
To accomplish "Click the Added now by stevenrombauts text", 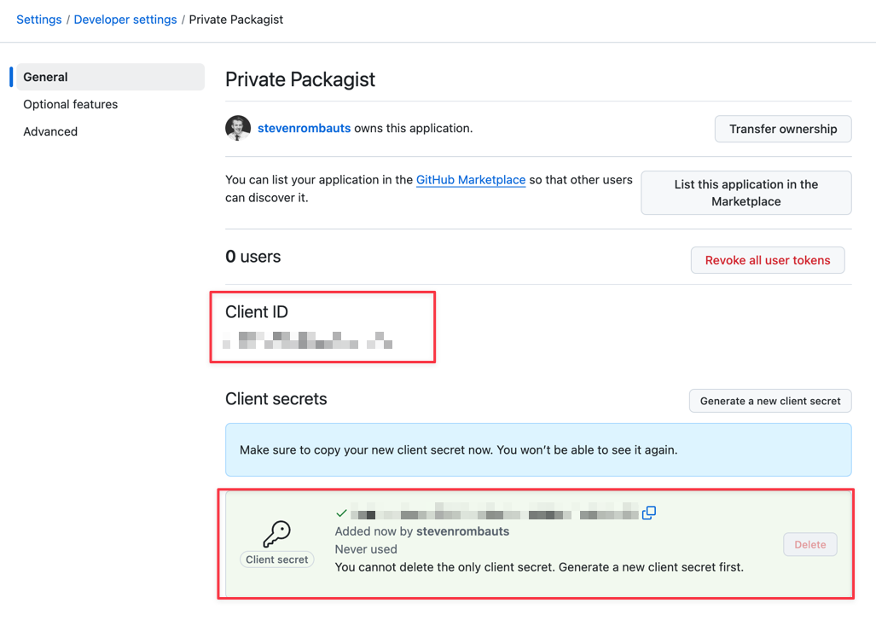I will click(x=421, y=530).
